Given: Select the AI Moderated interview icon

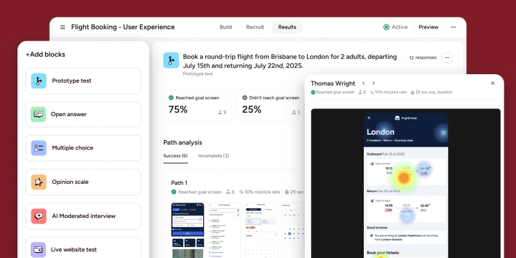Looking at the screenshot, I should (x=39, y=216).
